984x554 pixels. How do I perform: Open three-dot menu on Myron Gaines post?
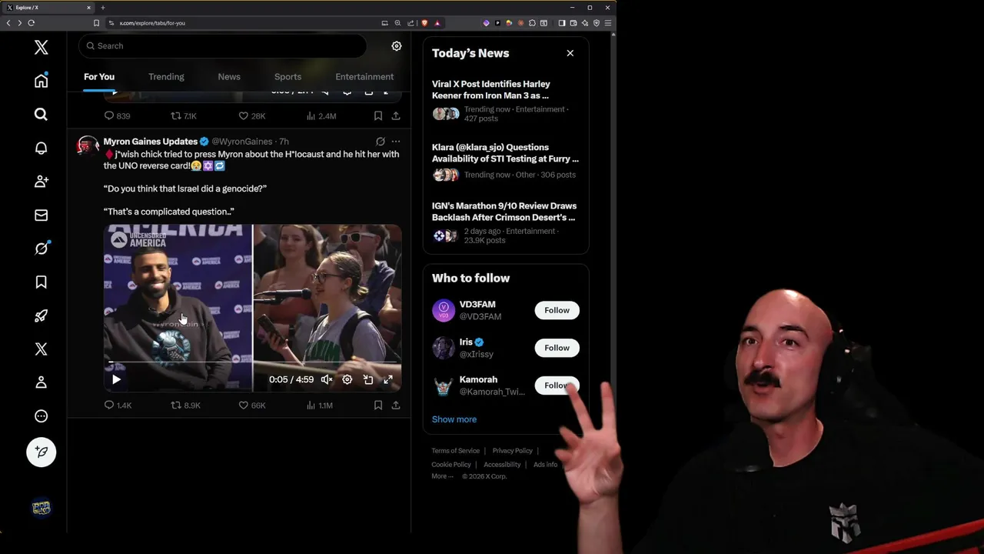tap(396, 142)
